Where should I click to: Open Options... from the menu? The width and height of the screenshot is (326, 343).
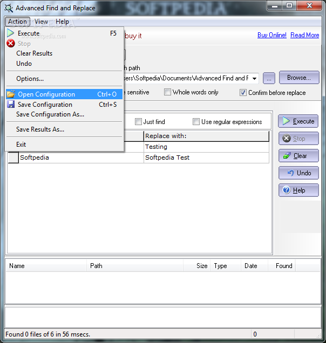[64, 79]
